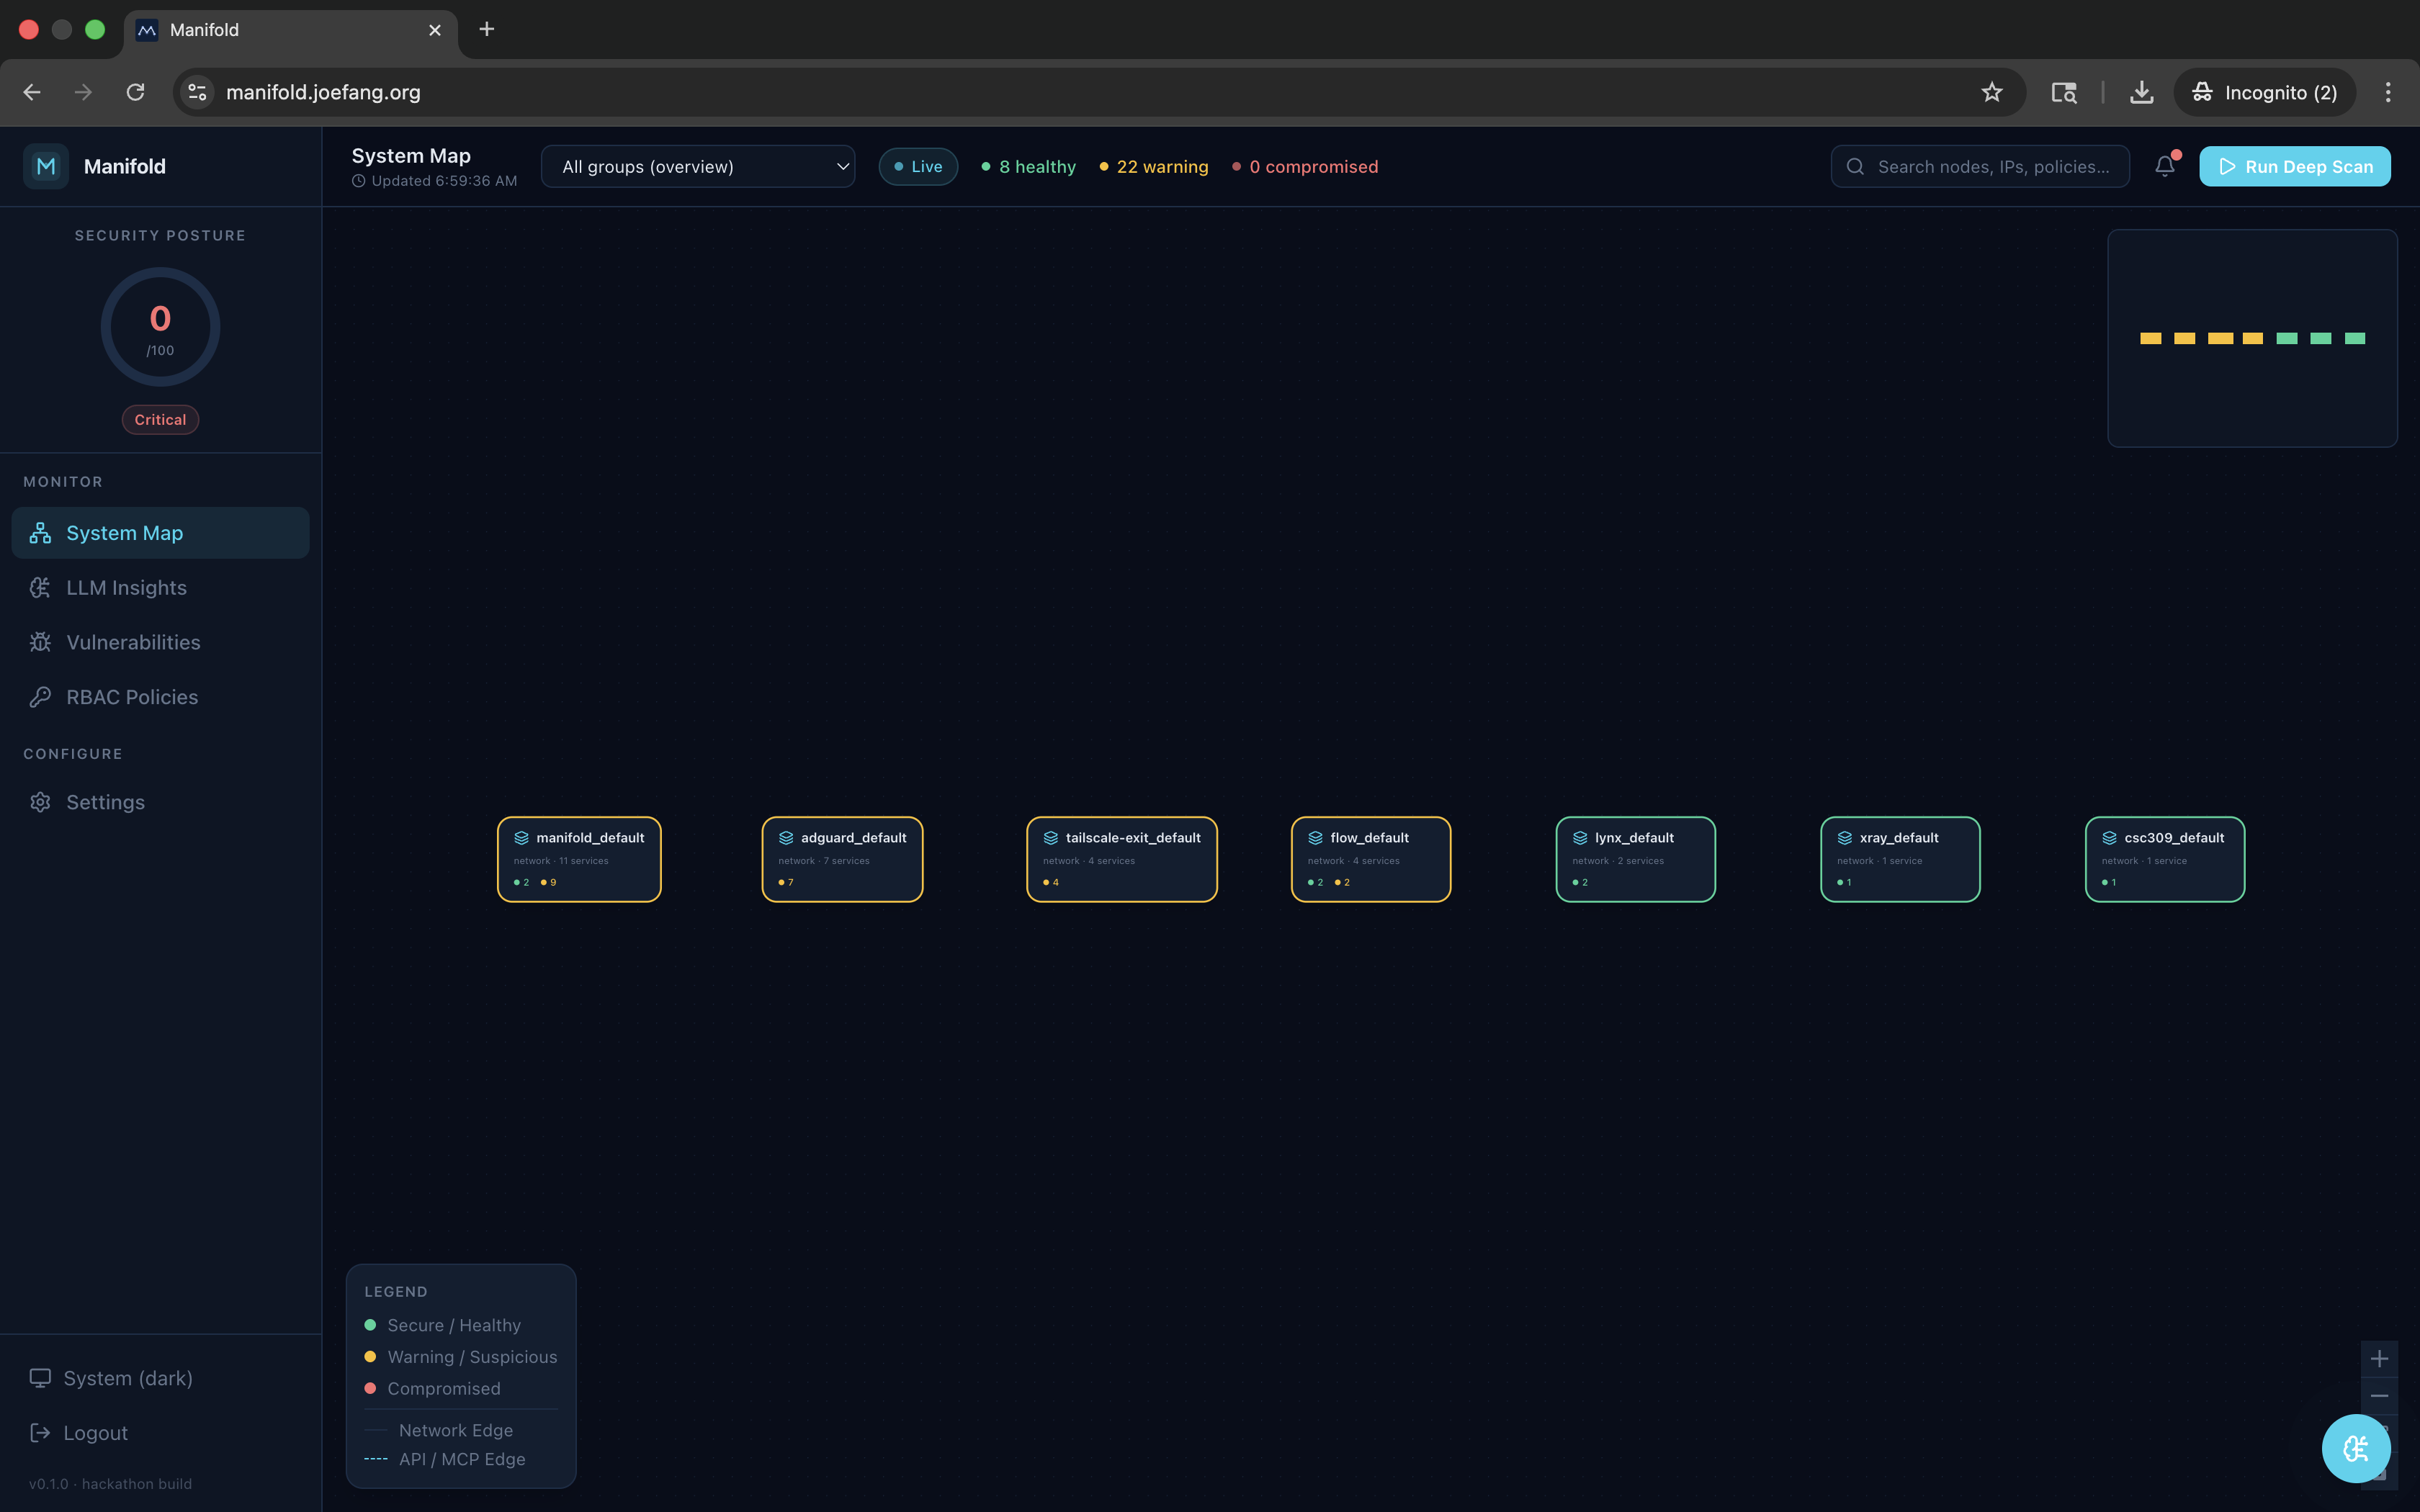The width and height of the screenshot is (2420, 1512).
Task: Open RBAC Policies section
Action: pos(132,697)
